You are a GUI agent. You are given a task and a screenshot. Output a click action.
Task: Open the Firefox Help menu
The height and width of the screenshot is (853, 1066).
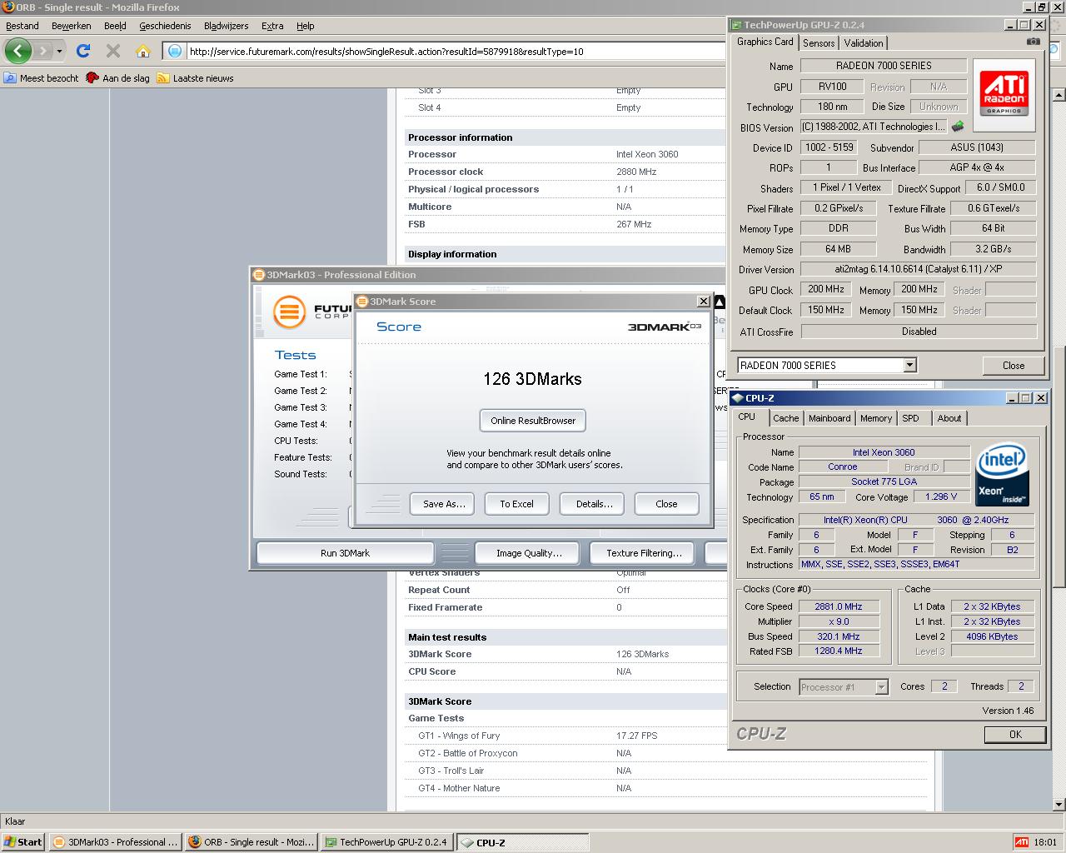click(306, 26)
